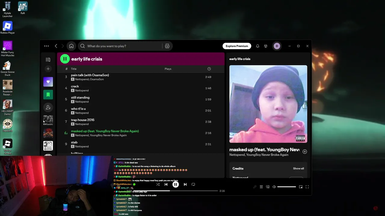Add 'masked up' to Liked Songs via plus icon
The image size is (385, 216).
(x=305, y=151)
